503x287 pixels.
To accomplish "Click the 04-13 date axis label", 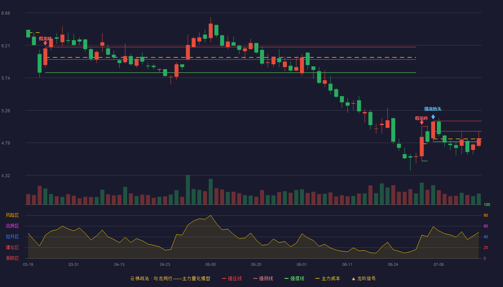I will [119, 264].
